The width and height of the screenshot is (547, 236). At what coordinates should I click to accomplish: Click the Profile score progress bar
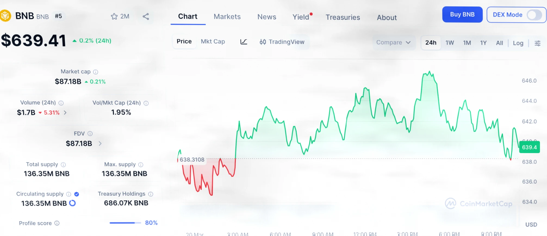[125, 223]
